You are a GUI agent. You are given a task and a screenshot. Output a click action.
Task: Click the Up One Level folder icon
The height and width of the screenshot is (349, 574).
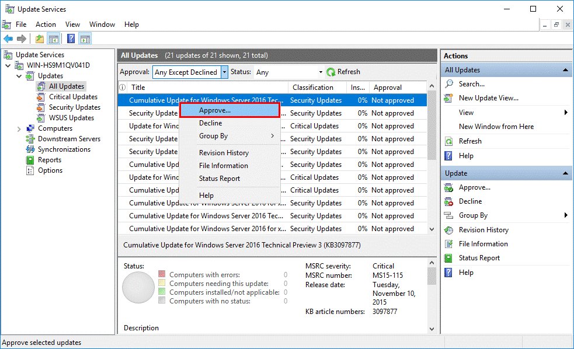(39, 39)
